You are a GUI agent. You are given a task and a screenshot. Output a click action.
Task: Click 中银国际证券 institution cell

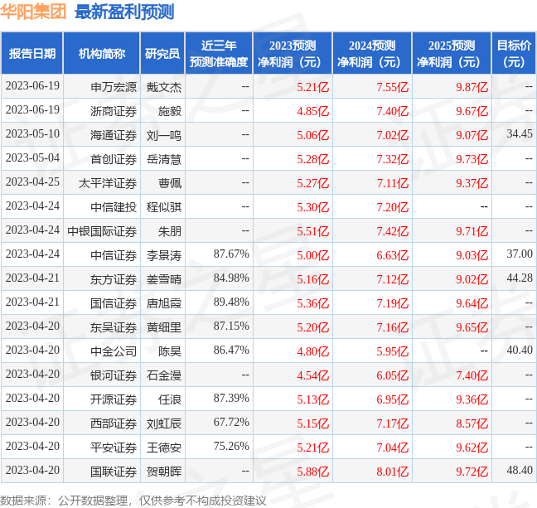pyautogui.click(x=102, y=231)
